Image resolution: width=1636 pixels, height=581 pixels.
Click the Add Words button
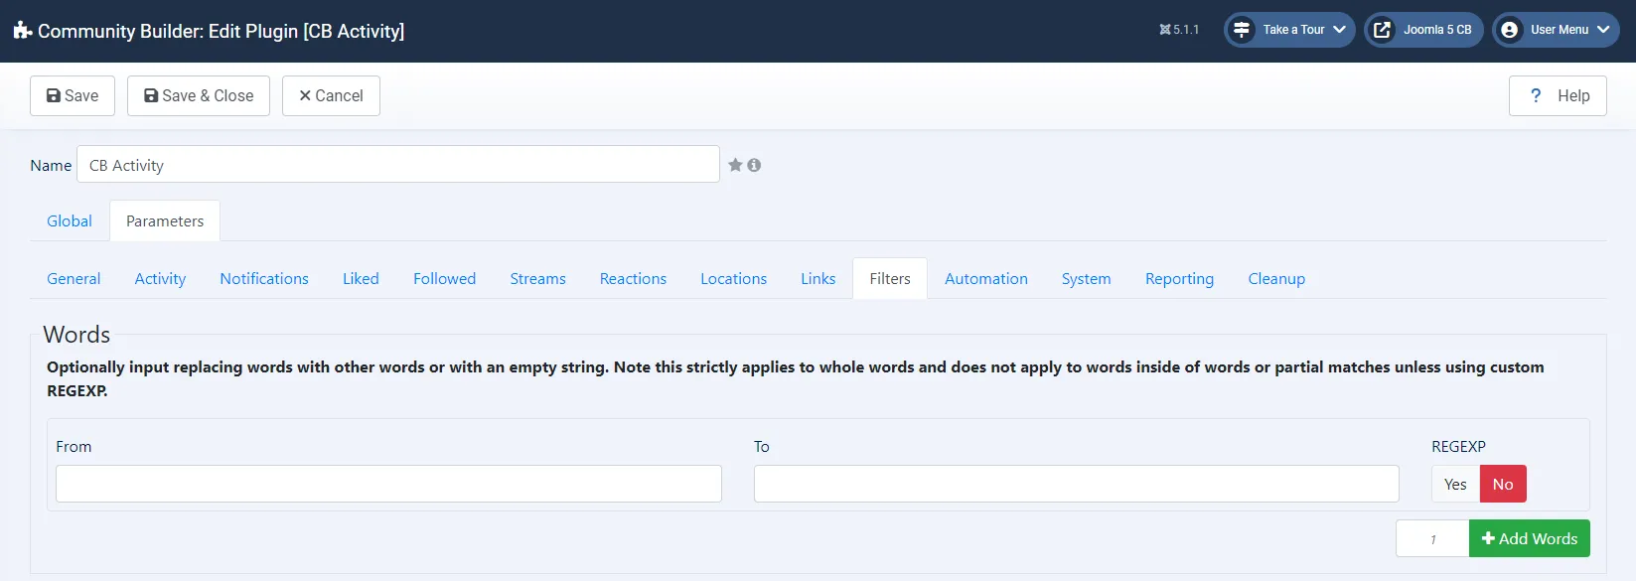(x=1530, y=538)
